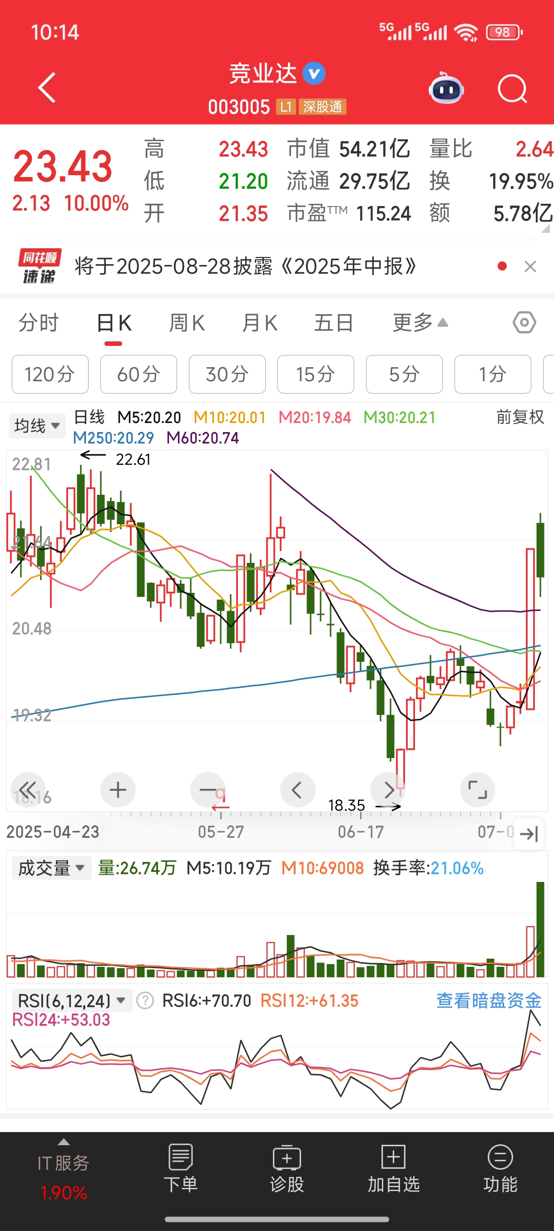Image resolution: width=554 pixels, height=1231 pixels.
Task: Switch to 周K tab
Action: click(187, 323)
